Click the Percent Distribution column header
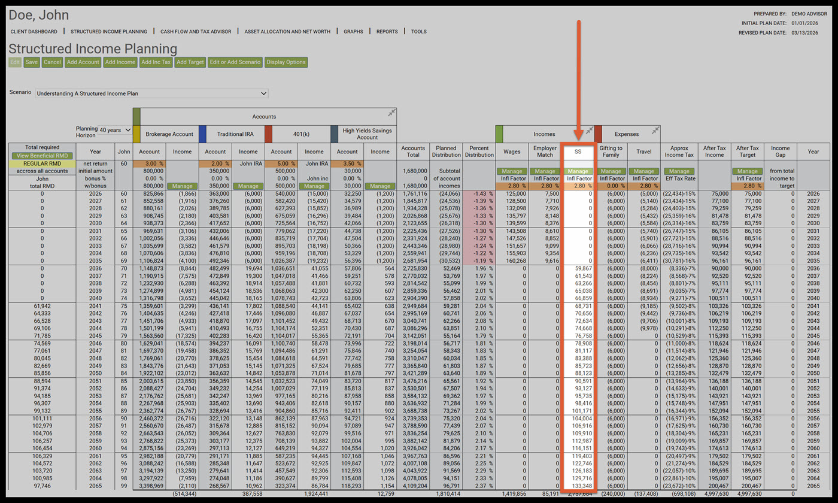The image size is (838, 503). pyautogui.click(x=479, y=151)
